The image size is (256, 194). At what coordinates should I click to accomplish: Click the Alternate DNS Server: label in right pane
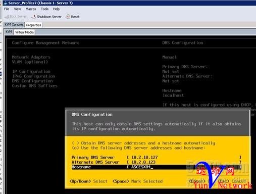tap(187, 76)
